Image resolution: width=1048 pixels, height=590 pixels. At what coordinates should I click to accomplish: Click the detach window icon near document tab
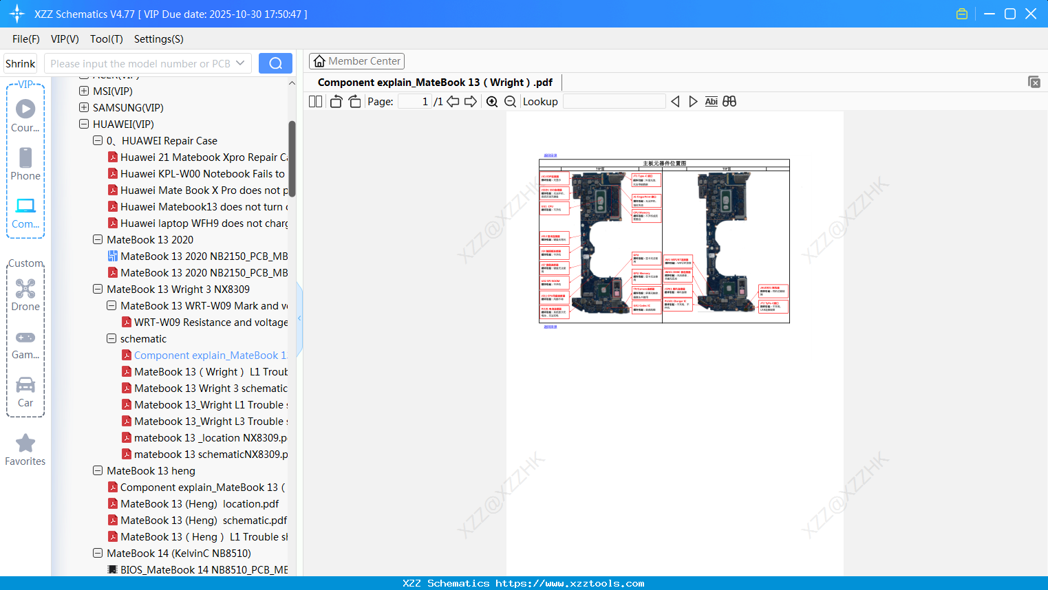[x=1034, y=82]
